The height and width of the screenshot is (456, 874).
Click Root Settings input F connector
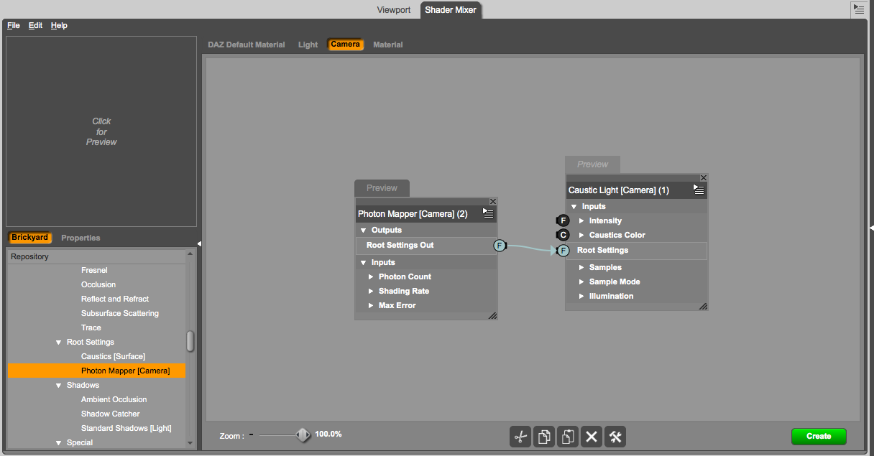(x=563, y=251)
